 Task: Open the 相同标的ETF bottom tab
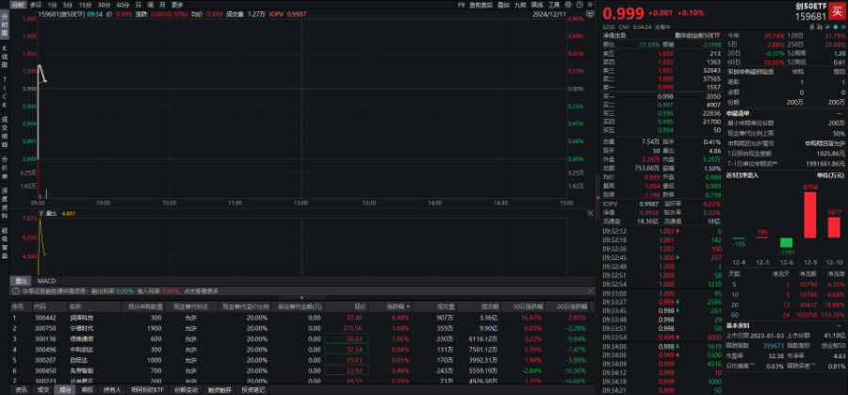[148, 389]
